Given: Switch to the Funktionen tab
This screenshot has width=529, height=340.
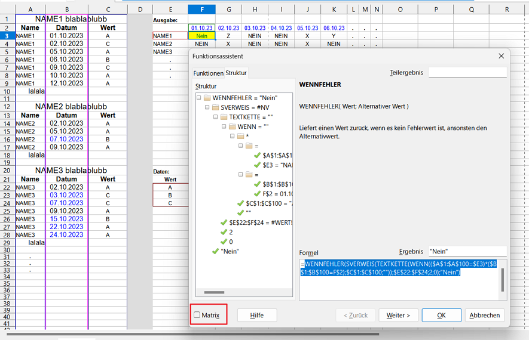Looking at the screenshot, I should 208,73.
